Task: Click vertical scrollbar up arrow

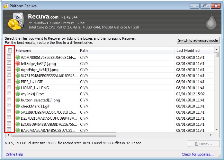Action: click(x=217, y=50)
